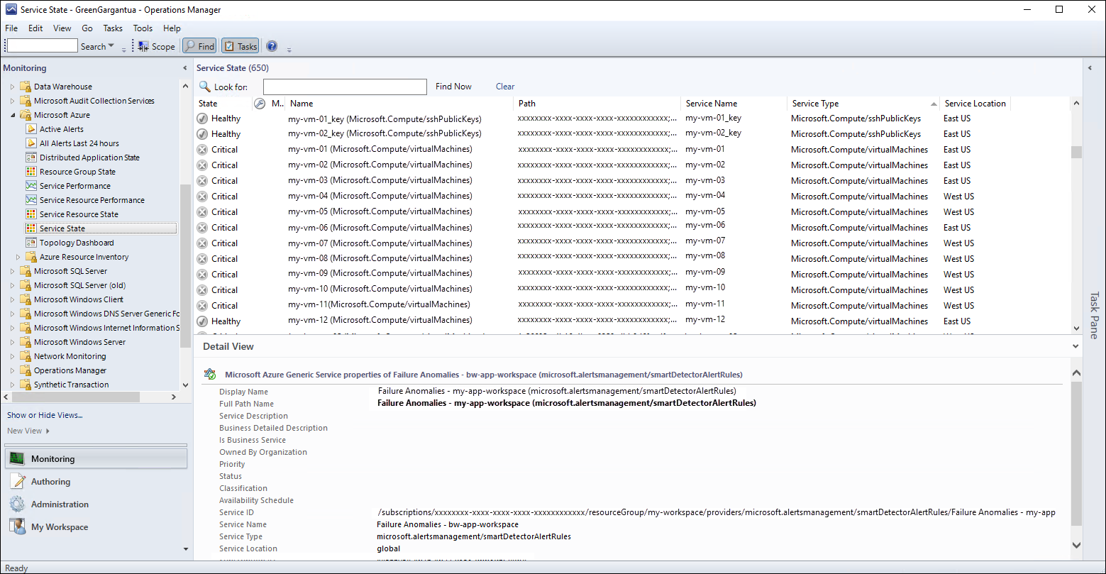
Task: Click the Help question mark icon
Action: tap(272, 46)
